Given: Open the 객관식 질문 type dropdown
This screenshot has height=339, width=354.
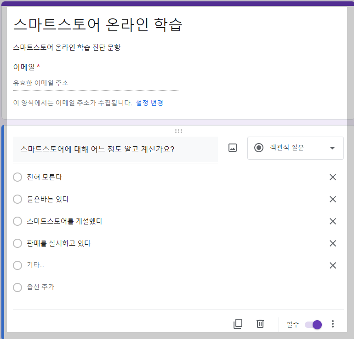Looking at the screenshot, I should pyautogui.click(x=296, y=148).
